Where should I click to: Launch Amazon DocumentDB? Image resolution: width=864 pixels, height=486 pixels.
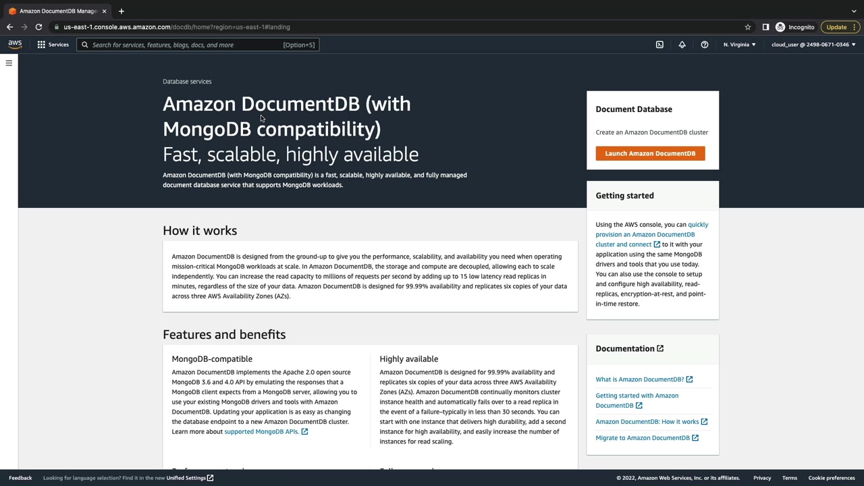point(650,153)
